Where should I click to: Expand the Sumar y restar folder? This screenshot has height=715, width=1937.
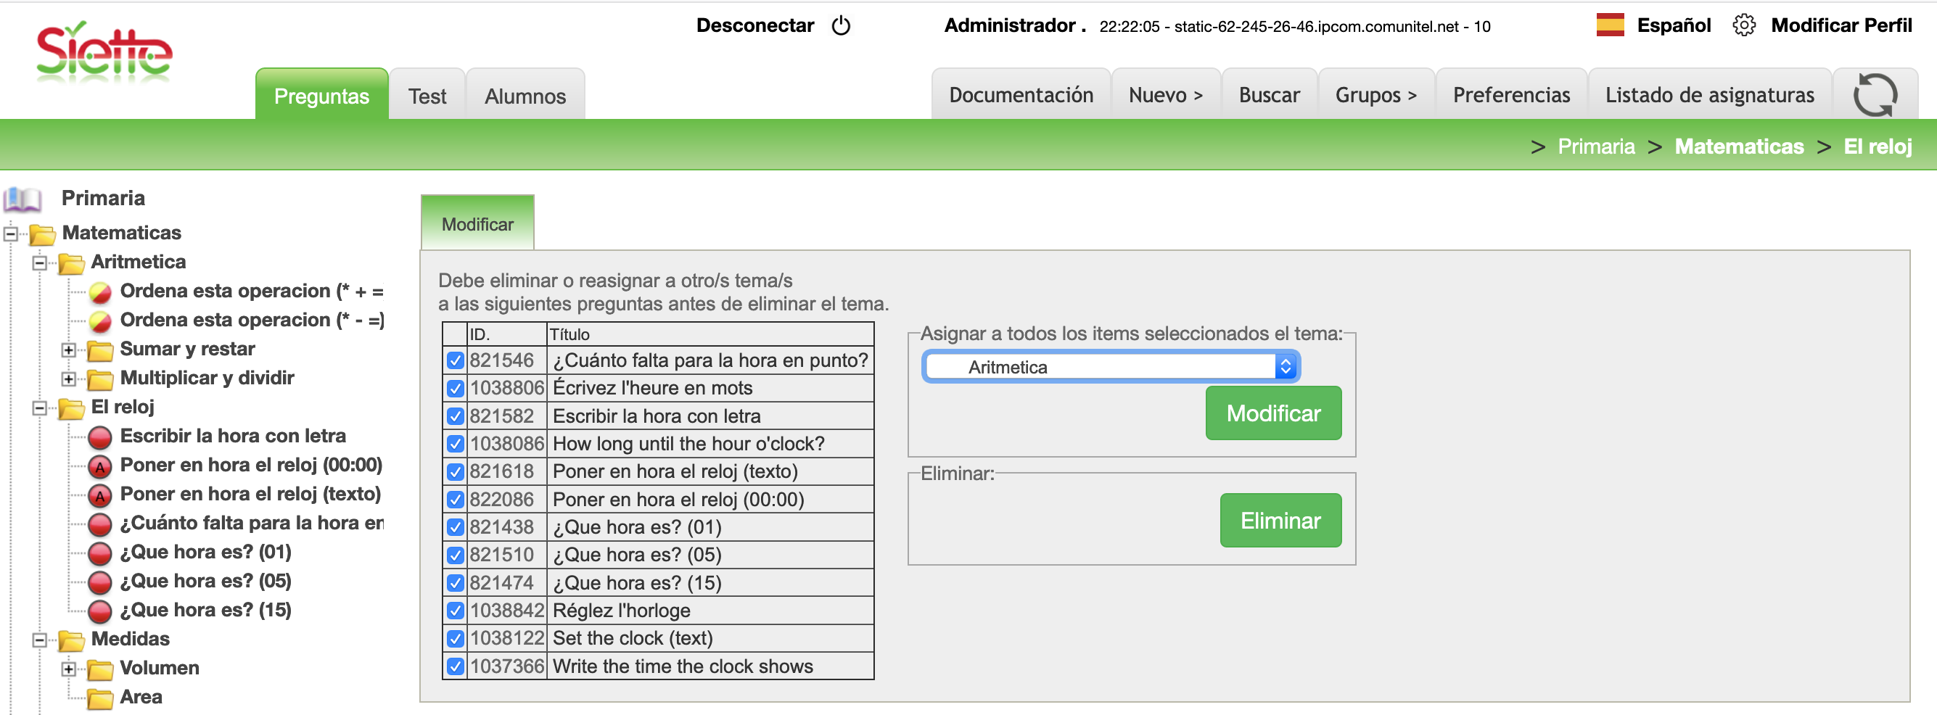[x=68, y=350]
